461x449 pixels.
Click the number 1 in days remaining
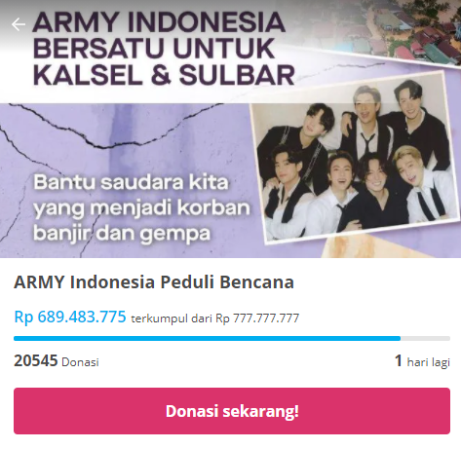click(399, 360)
